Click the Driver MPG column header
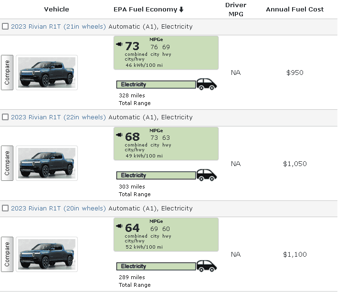 point(236,10)
